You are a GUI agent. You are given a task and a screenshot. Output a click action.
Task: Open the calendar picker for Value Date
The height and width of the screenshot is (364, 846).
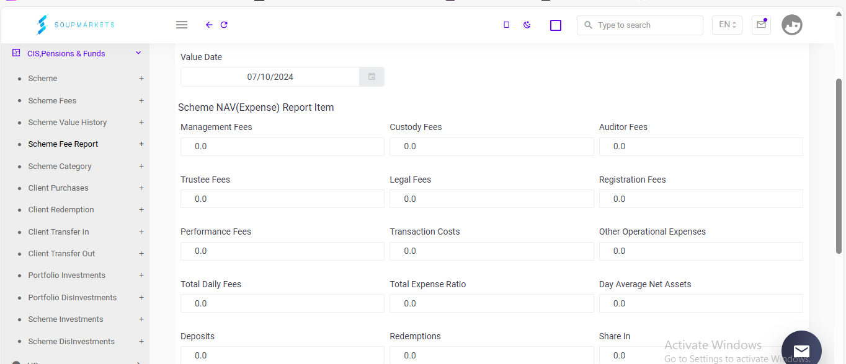click(x=372, y=77)
